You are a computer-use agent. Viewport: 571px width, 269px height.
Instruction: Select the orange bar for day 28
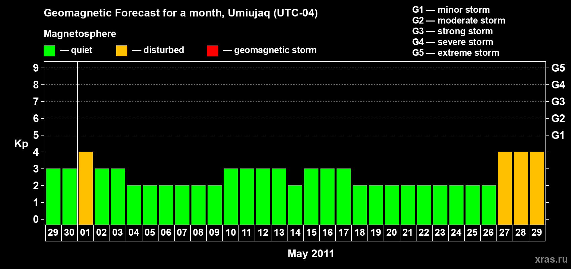[x=521, y=188]
